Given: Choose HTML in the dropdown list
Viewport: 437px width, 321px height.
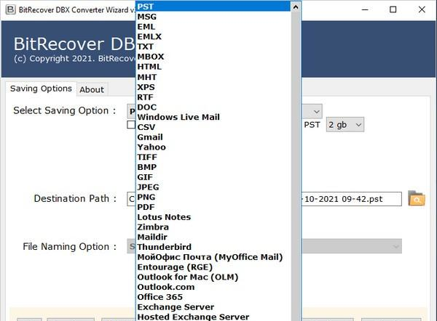Looking at the screenshot, I should click(x=213, y=67).
